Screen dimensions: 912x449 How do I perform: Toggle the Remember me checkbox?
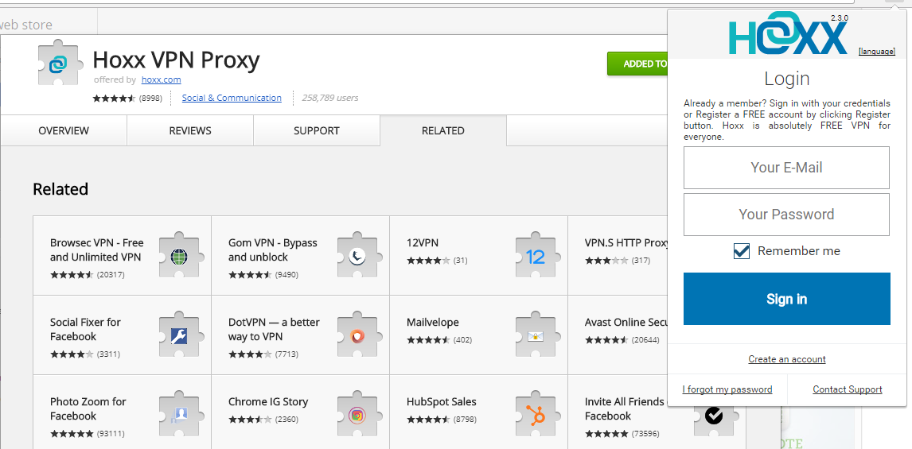click(x=742, y=251)
